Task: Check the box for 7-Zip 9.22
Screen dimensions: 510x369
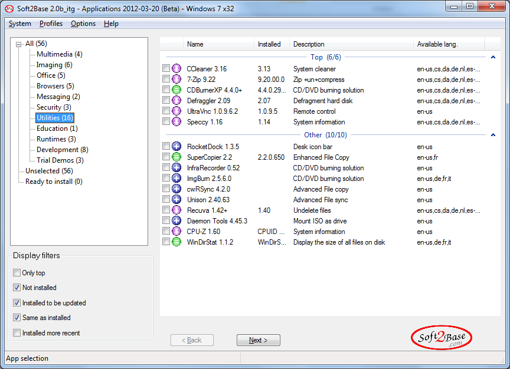Action: (x=166, y=79)
